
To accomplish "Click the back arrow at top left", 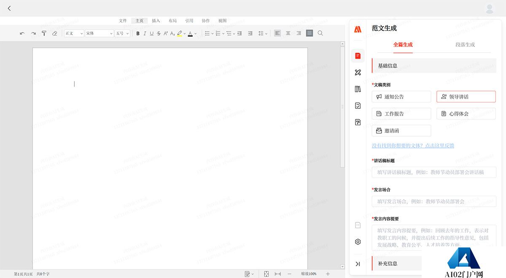I will [9, 8].
